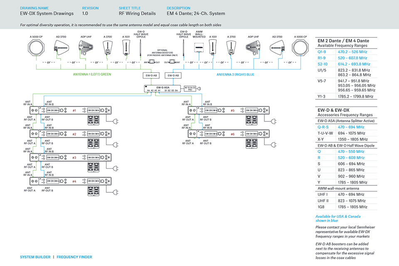The width and height of the screenshot is (399, 266).
Task: Click the "Q1-9" frequency range row
Action: [346, 52]
